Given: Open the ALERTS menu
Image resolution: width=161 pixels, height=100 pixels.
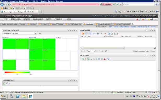Looking at the screenshot, I should click(49, 19).
